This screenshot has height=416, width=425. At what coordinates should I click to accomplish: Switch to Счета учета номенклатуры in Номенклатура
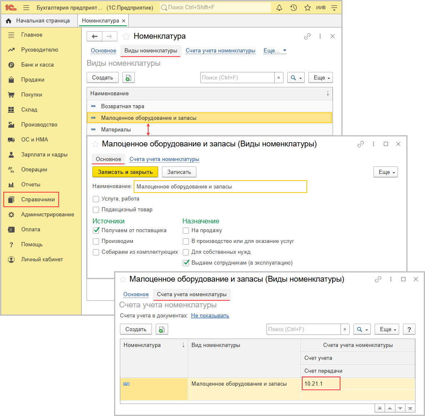pos(220,51)
